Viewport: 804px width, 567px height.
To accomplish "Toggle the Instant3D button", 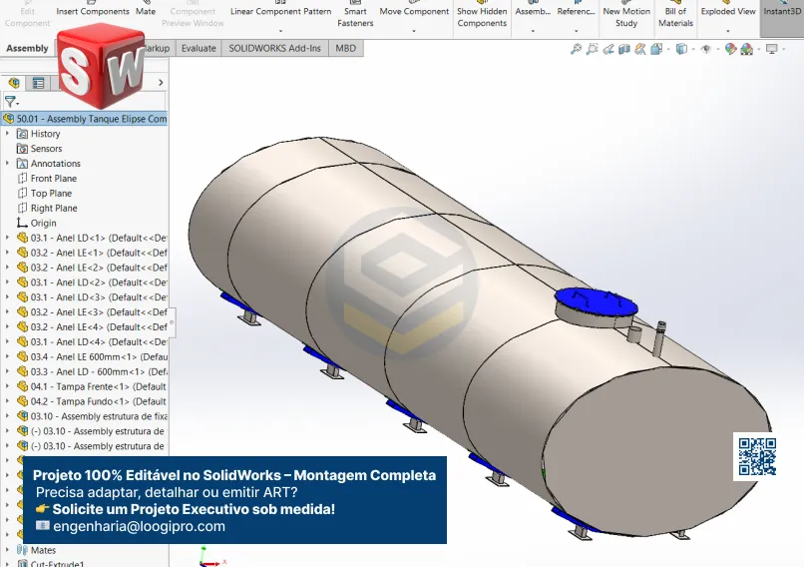I will click(x=782, y=12).
